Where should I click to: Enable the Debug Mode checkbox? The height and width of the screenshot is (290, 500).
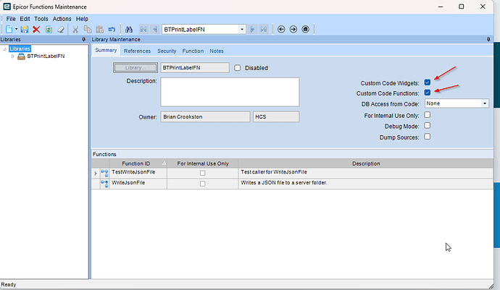pos(428,126)
